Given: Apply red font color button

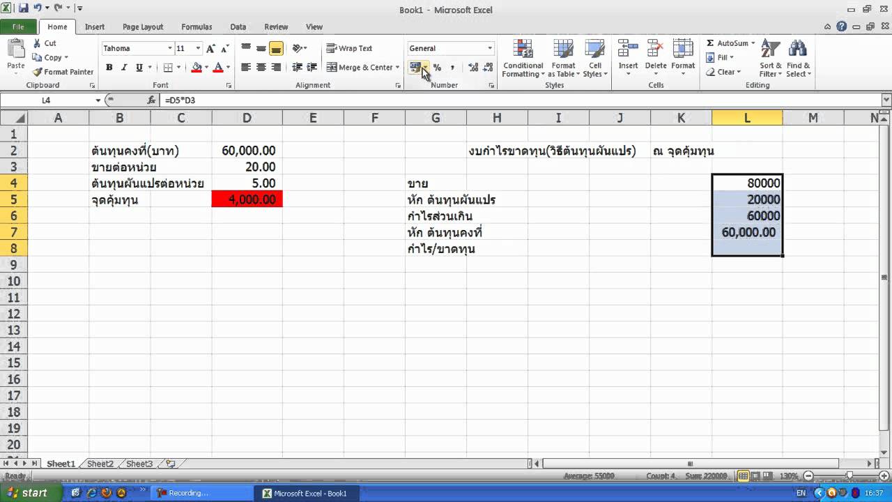Looking at the screenshot, I should pos(218,68).
